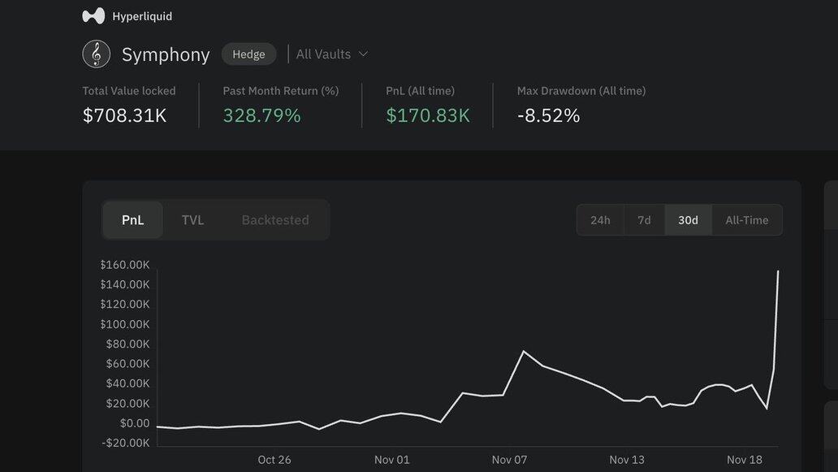
Task: Click the Hedge tag badge
Action: click(x=248, y=54)
